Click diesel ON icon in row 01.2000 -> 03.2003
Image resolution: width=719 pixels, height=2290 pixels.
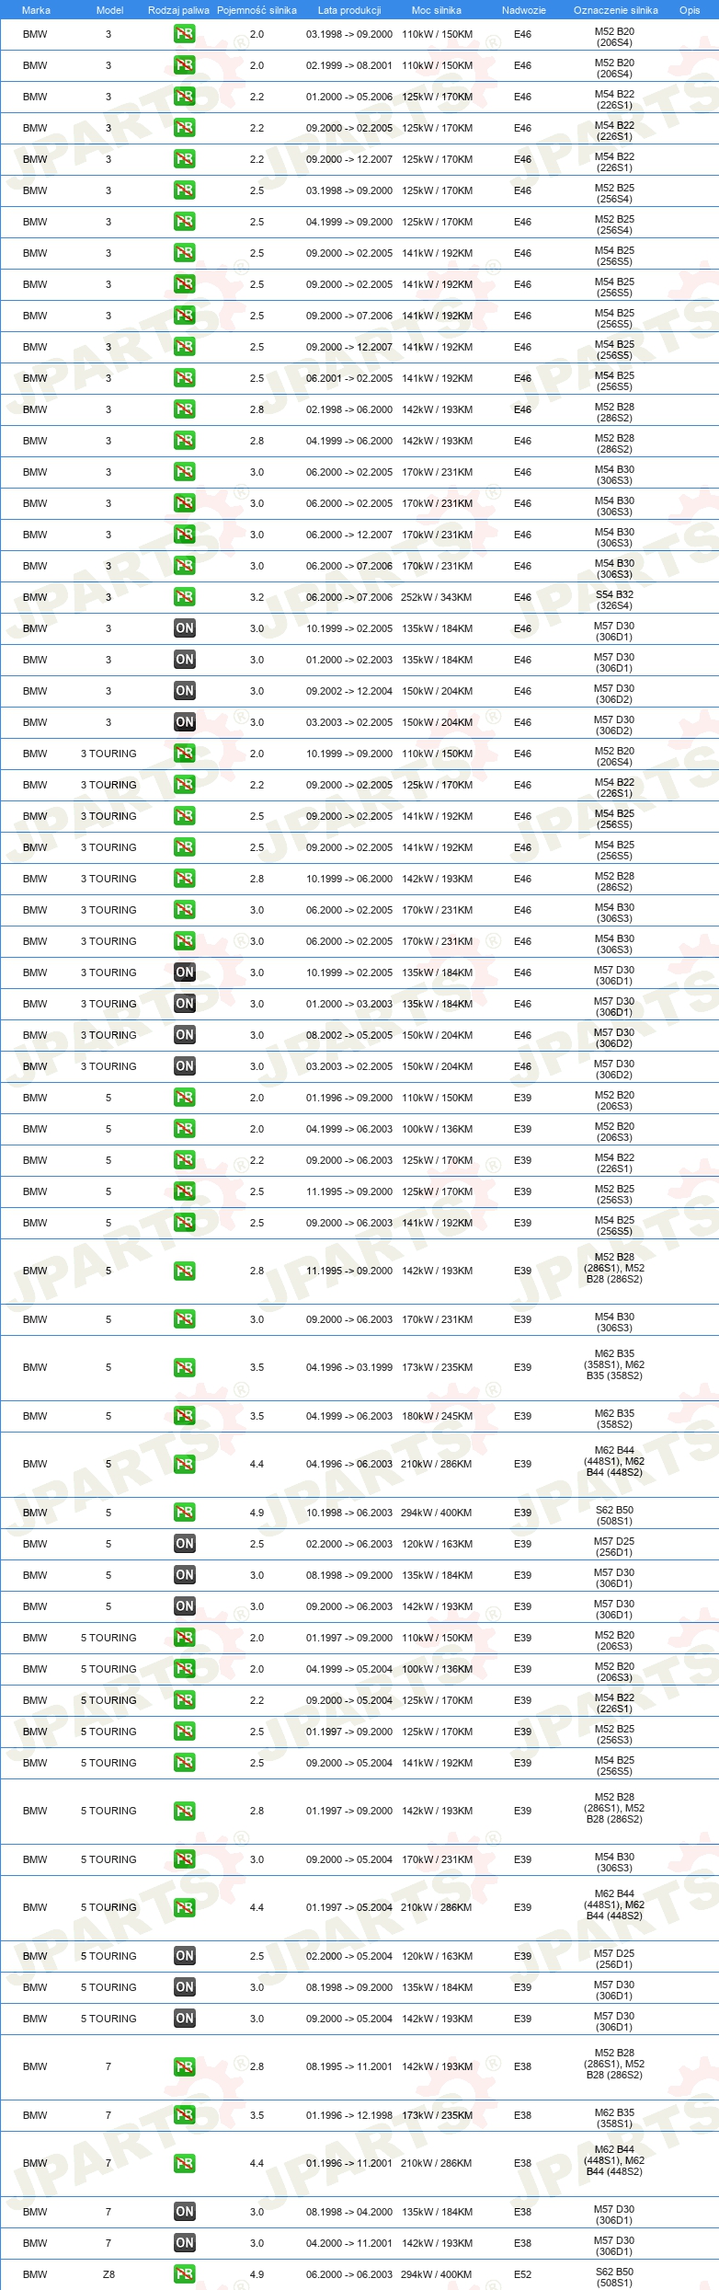[x=185, y=1004]
